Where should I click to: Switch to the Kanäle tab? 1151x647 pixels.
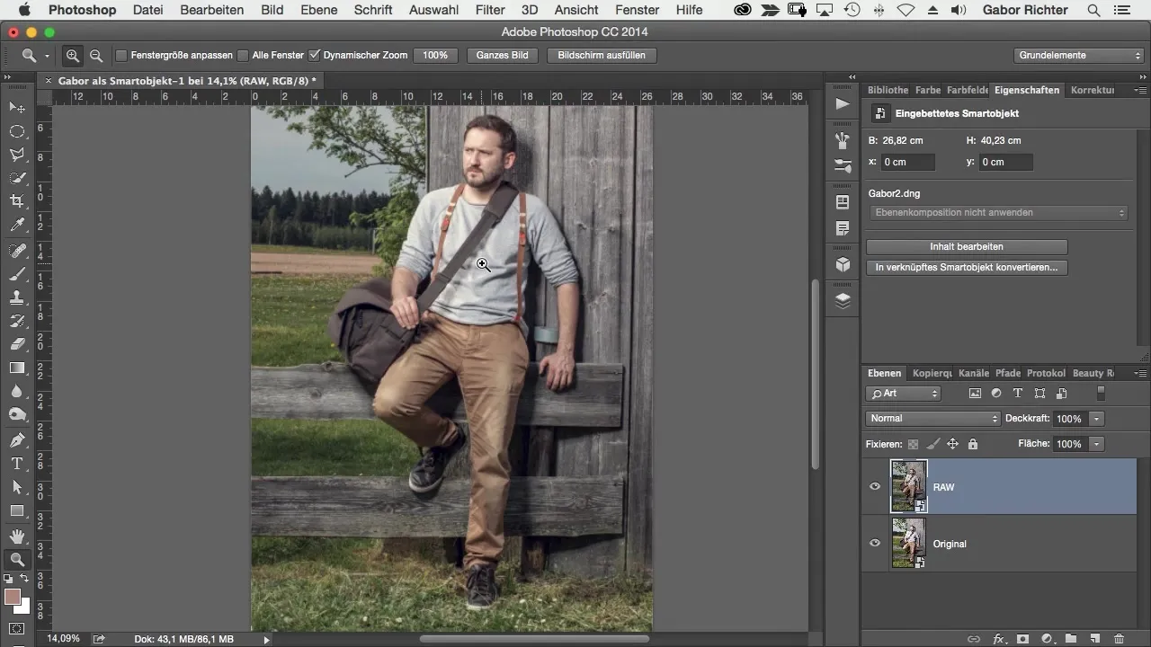pos(974,373)
